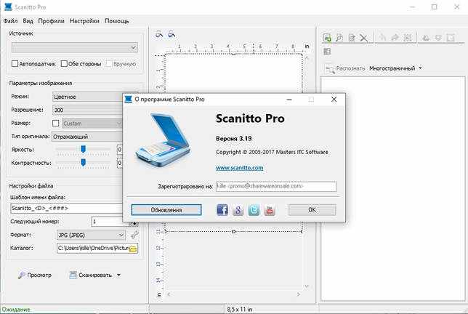Image resolution: width=468 pixels, height=314 pixels.
Task: Click the '8,5 x 11 in' status bar text
Action: coord(240,310)
